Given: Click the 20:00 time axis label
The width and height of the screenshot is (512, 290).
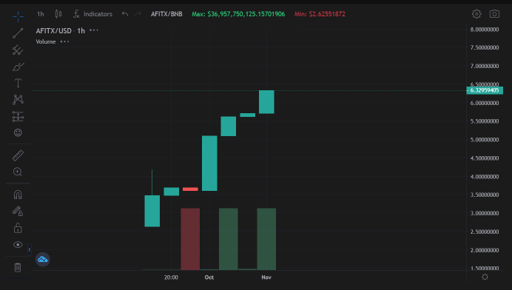Looking at the screenshot, I should pyautogui.click(x=171, y=277).
